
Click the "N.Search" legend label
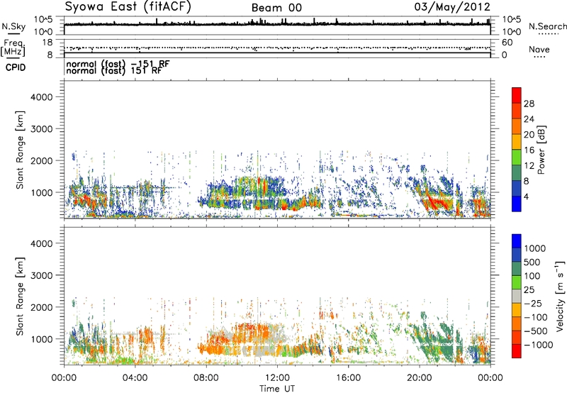tap(547, 26)
